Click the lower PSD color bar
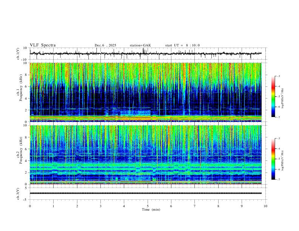The image size is (299, 231). tap(273, 159)
